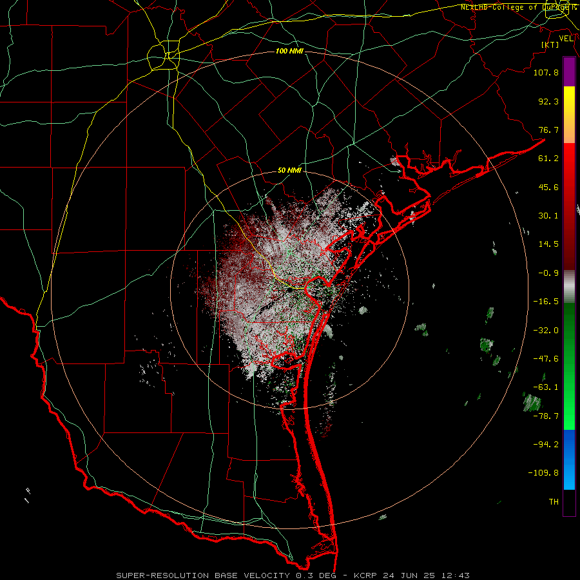
Task: Select the -16.5 velocity scale value
Action: pos(546,302)
